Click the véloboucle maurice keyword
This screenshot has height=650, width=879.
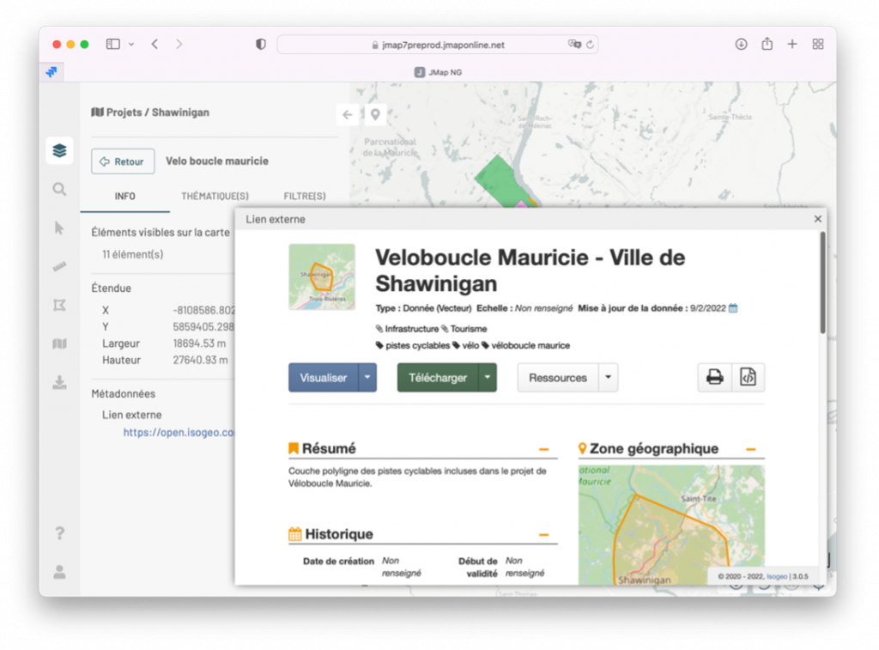click(x=526, y=345)
